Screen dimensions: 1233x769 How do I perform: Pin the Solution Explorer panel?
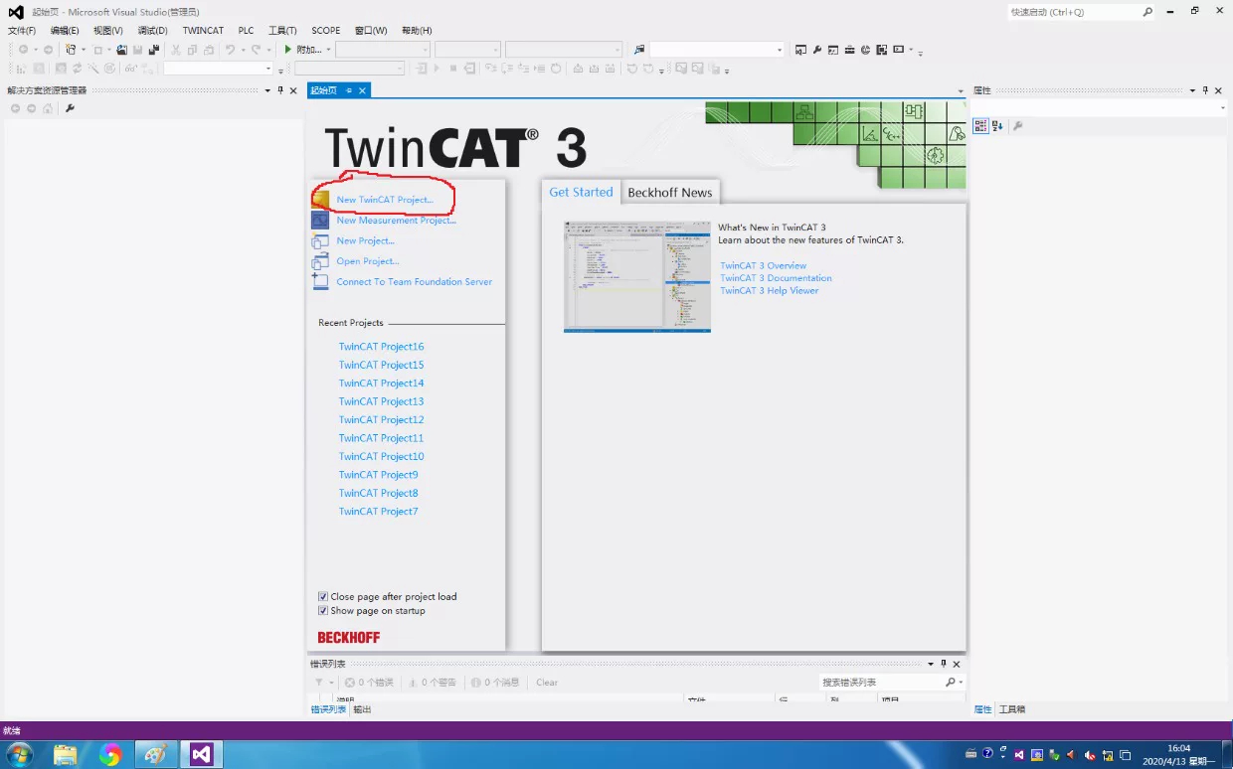(x=280, y=90)
